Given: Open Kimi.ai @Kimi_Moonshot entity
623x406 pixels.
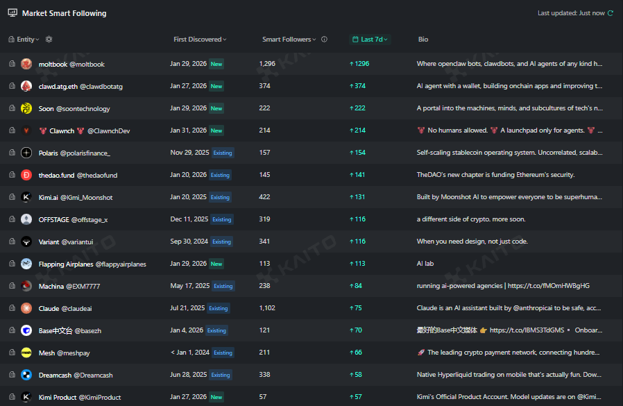Looking at the screenshot, I should point(76,198).
